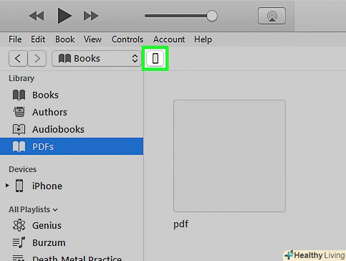The height and width of the screenshot is (261, 346).
Task: Click the iPhone device icon in toolbar
Action: [155, 58]
